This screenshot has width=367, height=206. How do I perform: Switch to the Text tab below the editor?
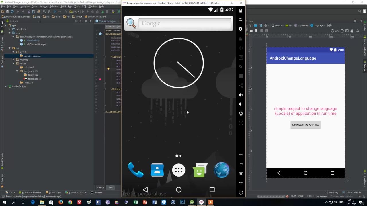tap(111, 187)
